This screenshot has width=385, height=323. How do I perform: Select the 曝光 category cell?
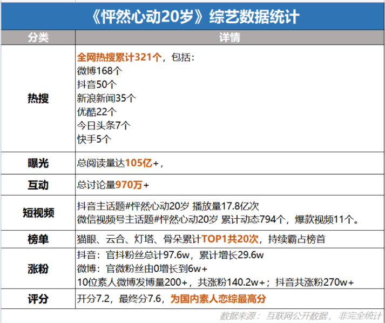[38, 163]
